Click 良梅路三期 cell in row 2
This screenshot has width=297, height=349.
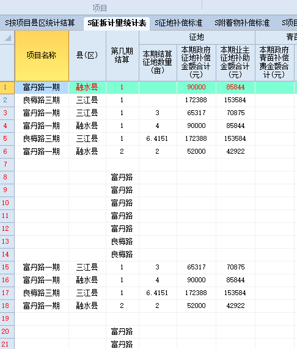point(42,100)
